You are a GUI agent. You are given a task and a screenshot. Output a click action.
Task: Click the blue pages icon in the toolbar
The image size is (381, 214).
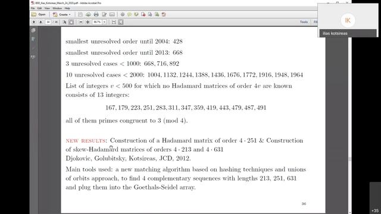pyautogui.click(x=150, y=14)
